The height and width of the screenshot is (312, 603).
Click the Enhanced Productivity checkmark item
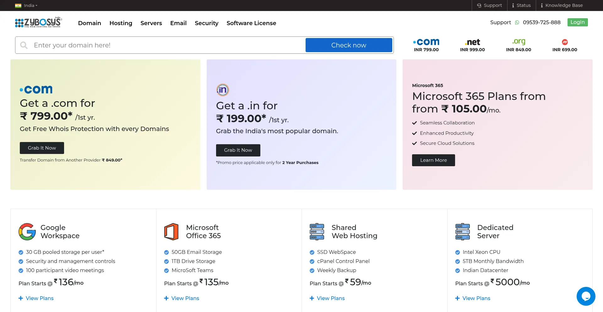(443, 133)
